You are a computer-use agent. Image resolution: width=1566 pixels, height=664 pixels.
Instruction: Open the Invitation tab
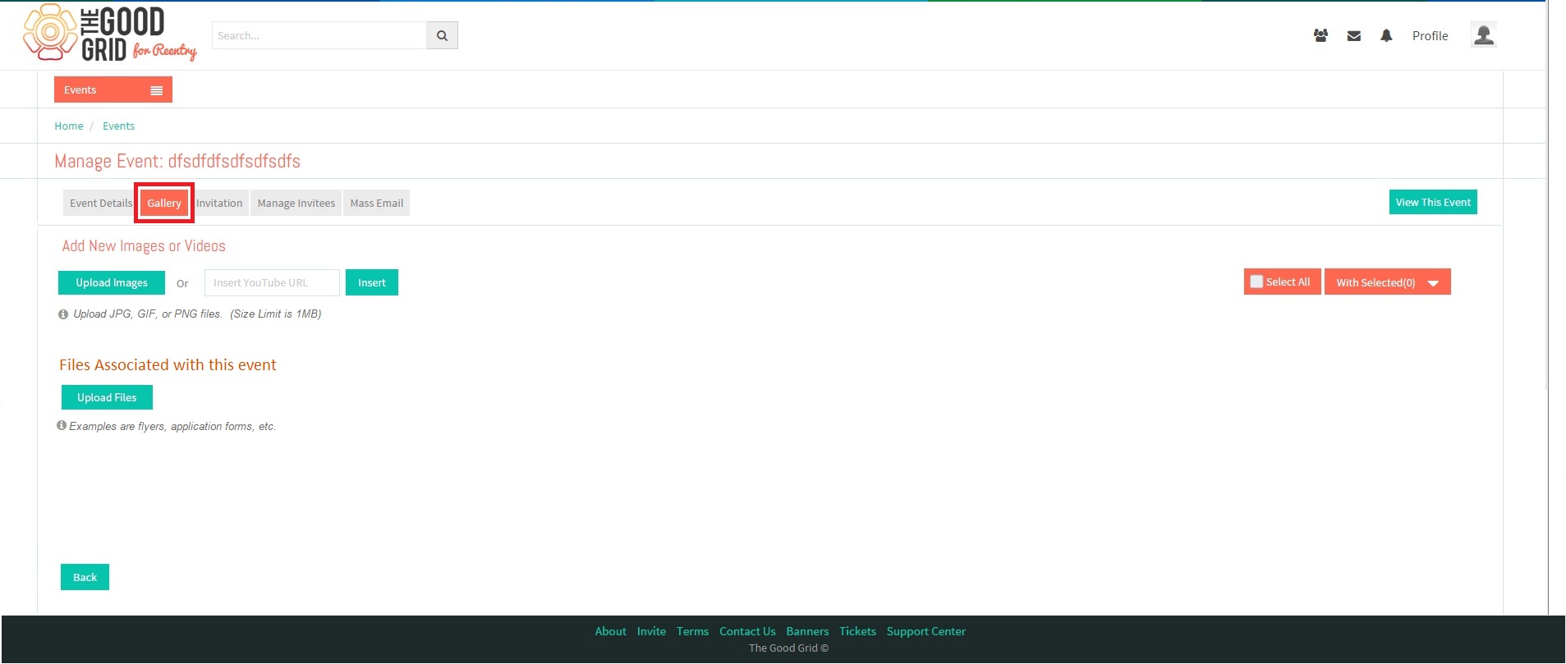coord(219,203)
